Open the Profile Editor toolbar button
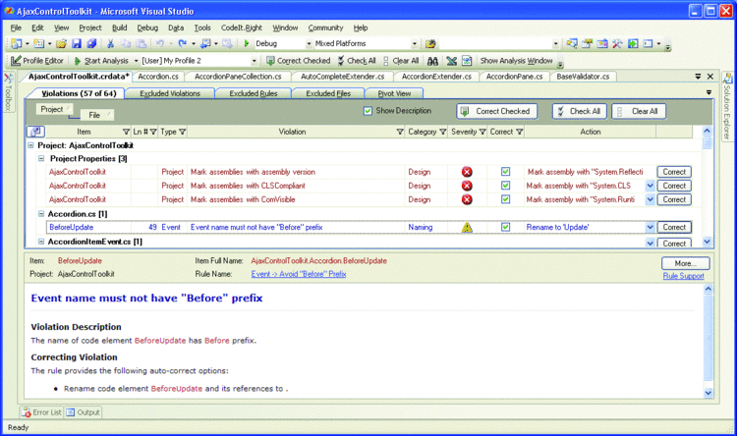 tap(37, 61)
